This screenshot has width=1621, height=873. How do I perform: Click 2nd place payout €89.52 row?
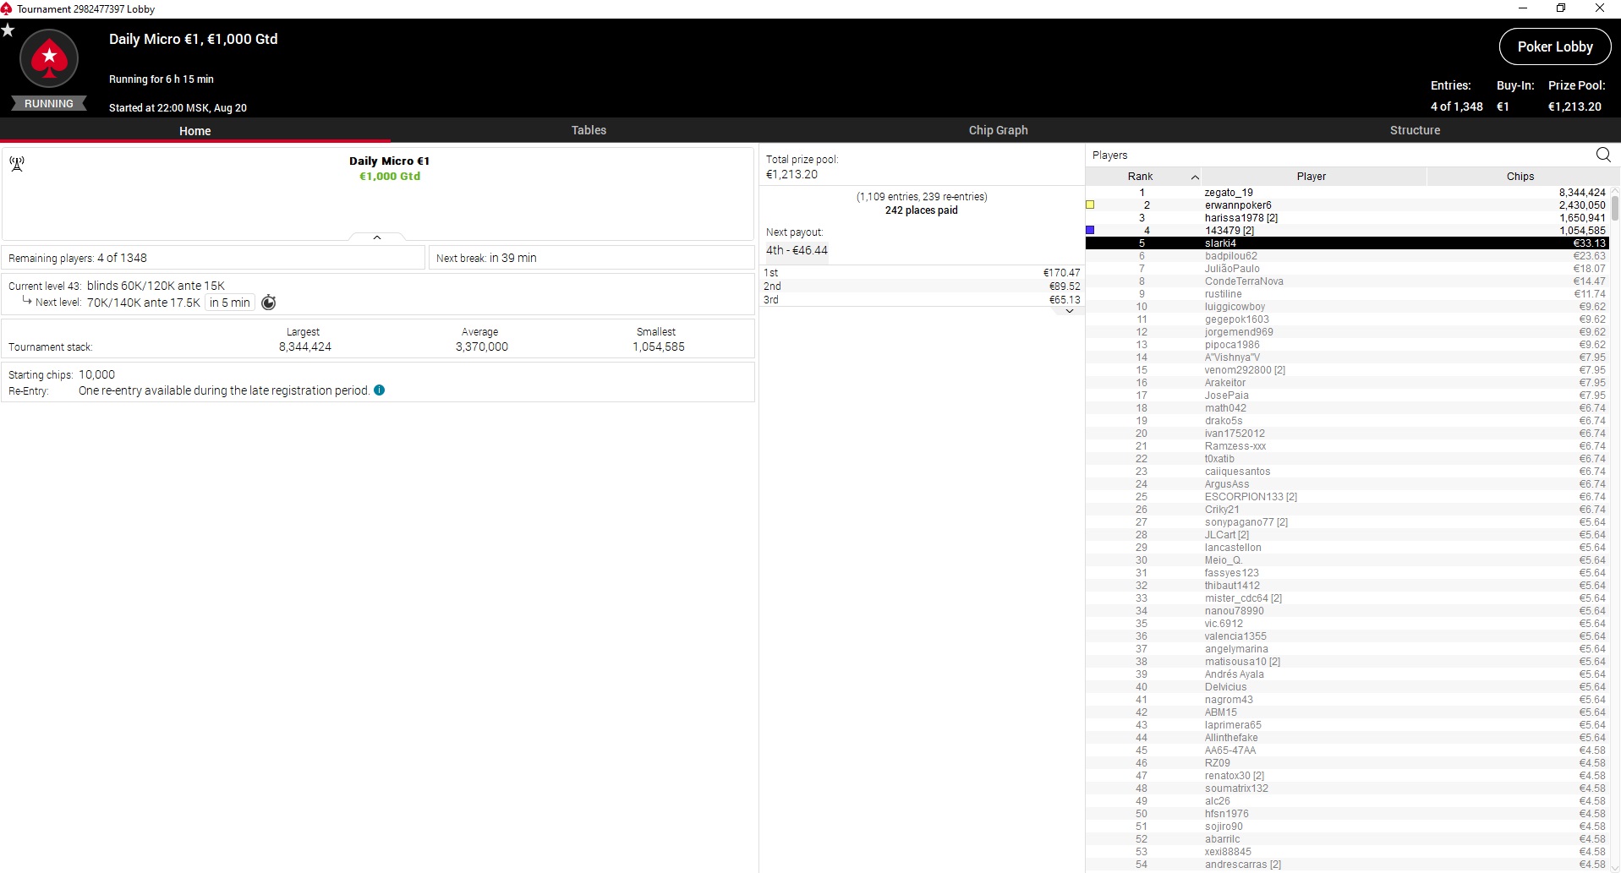(x=922, y=286)
